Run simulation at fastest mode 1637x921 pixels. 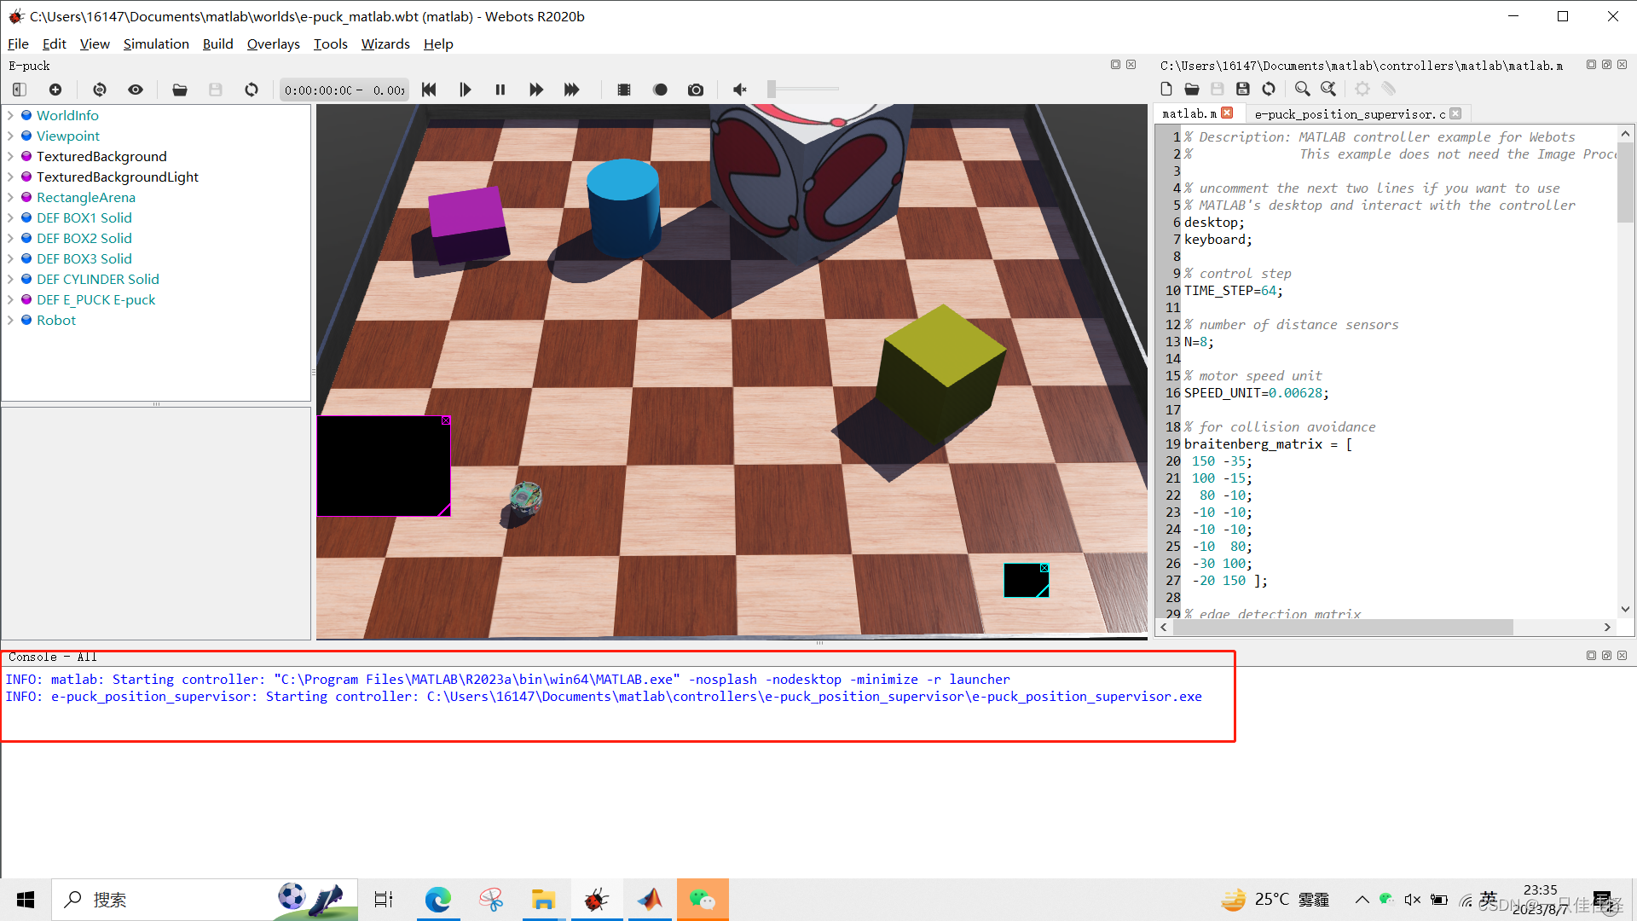coord(572,90)
